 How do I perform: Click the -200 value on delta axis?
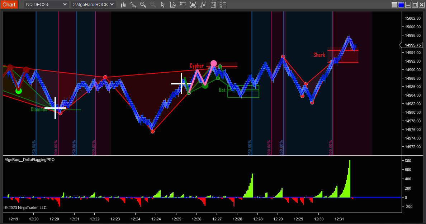coord(408,206)
